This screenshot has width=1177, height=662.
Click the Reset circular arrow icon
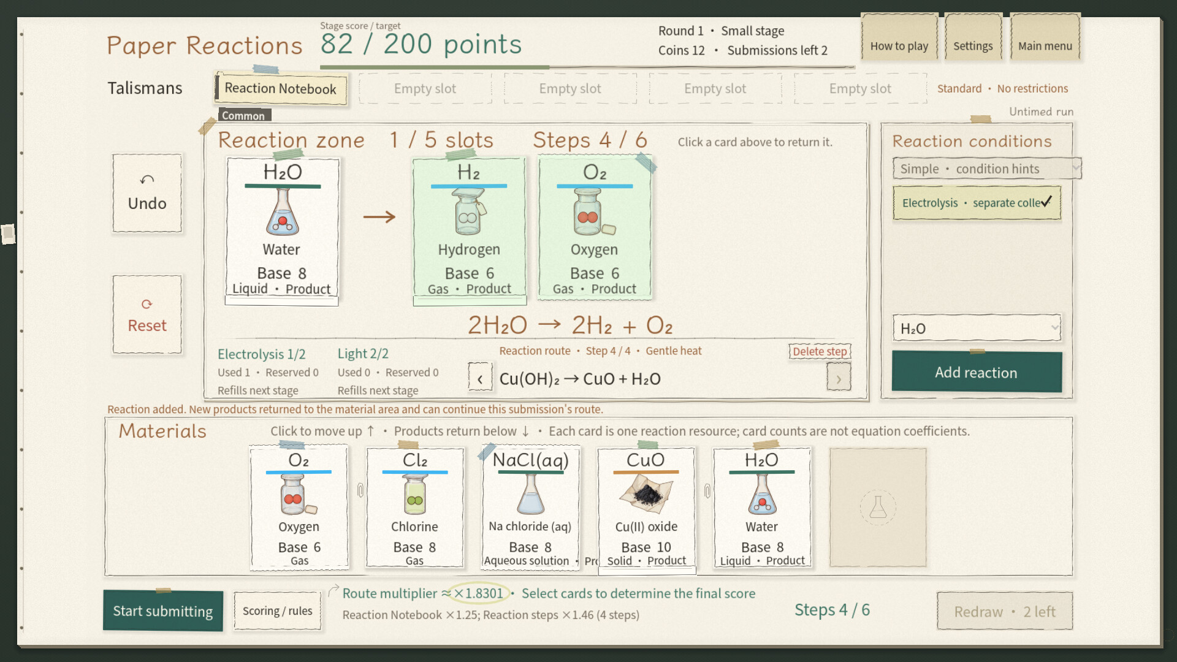click(x=147, y=304)
